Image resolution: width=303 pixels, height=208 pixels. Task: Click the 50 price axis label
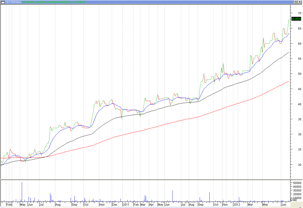(x=299, y=74)
